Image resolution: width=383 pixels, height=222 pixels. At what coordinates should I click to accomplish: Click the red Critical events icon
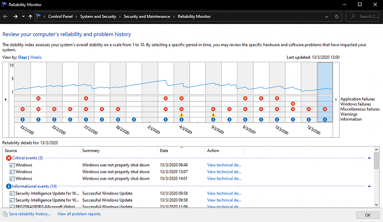9,158
